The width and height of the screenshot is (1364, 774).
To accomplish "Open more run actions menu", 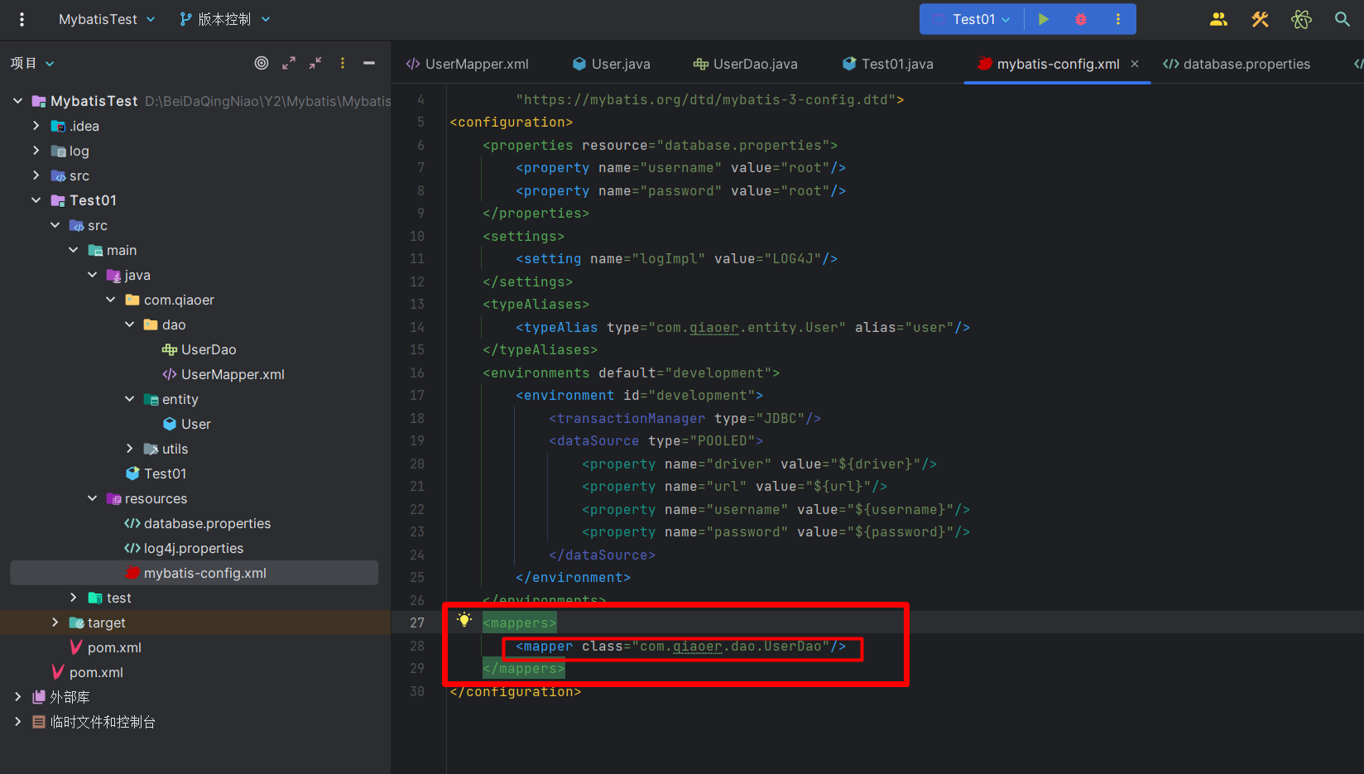I will click(x=1118, y=19).
